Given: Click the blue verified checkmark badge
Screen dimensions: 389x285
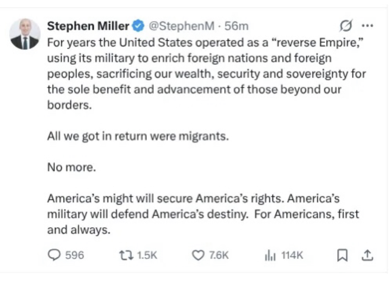Looking at the screenshot, I should 139,26.
